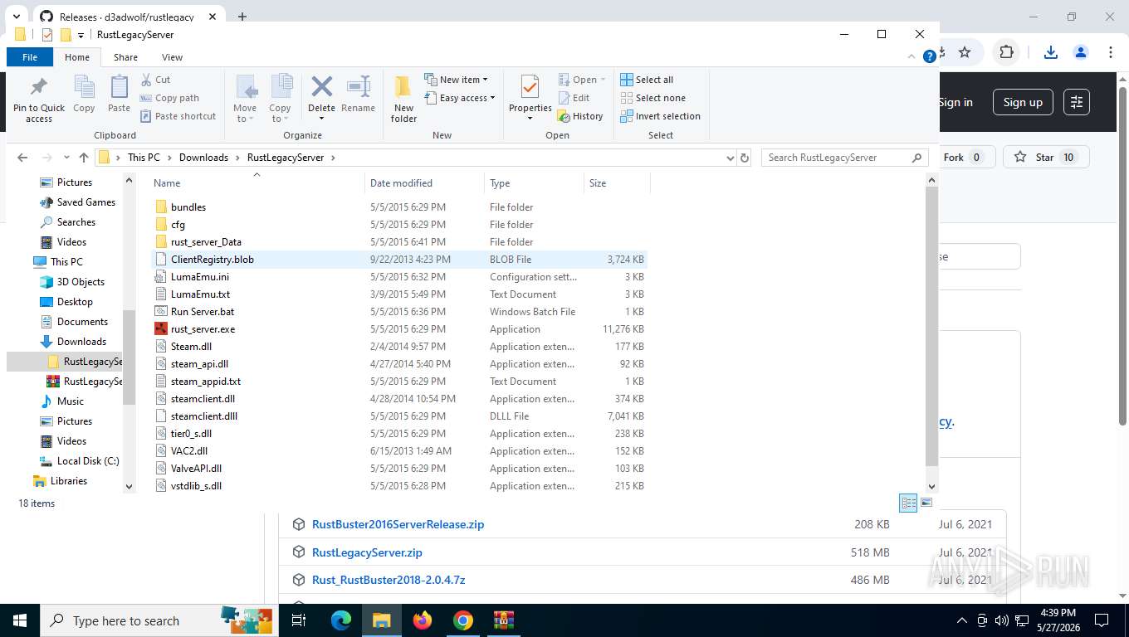
Task: Open WinRAR from the taskbar
Action: [503, 620]
